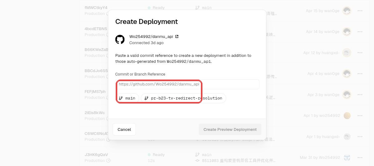This screenshot has width=374, height=166.
Task: Click Ready status in J3HK6gQaV row
Action: coord(156,154)
